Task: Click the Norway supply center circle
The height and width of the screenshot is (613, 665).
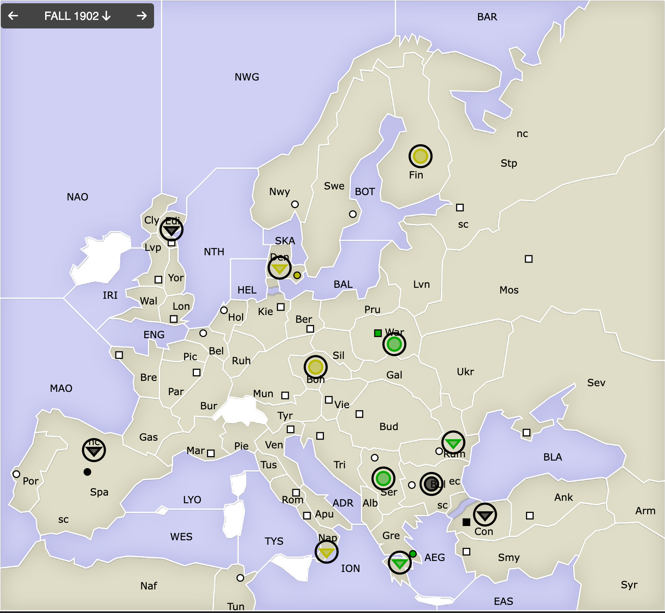Action: click(x=295, y=204)
